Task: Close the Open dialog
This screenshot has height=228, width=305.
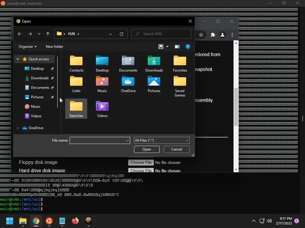Action: pos(190,21)
